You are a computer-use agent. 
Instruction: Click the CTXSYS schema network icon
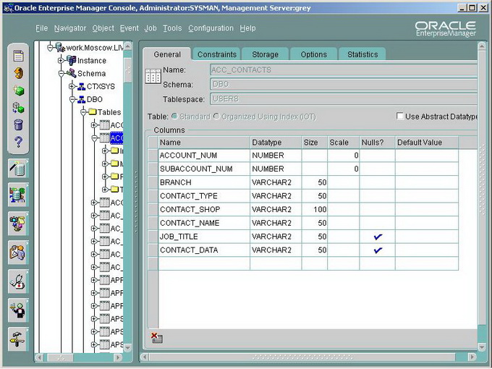tap(81, 86)
